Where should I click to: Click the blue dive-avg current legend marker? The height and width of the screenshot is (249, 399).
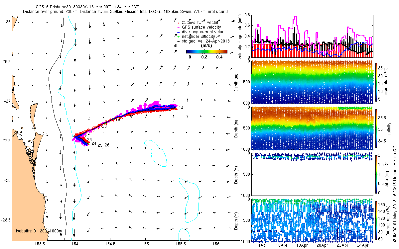(178, 32)
